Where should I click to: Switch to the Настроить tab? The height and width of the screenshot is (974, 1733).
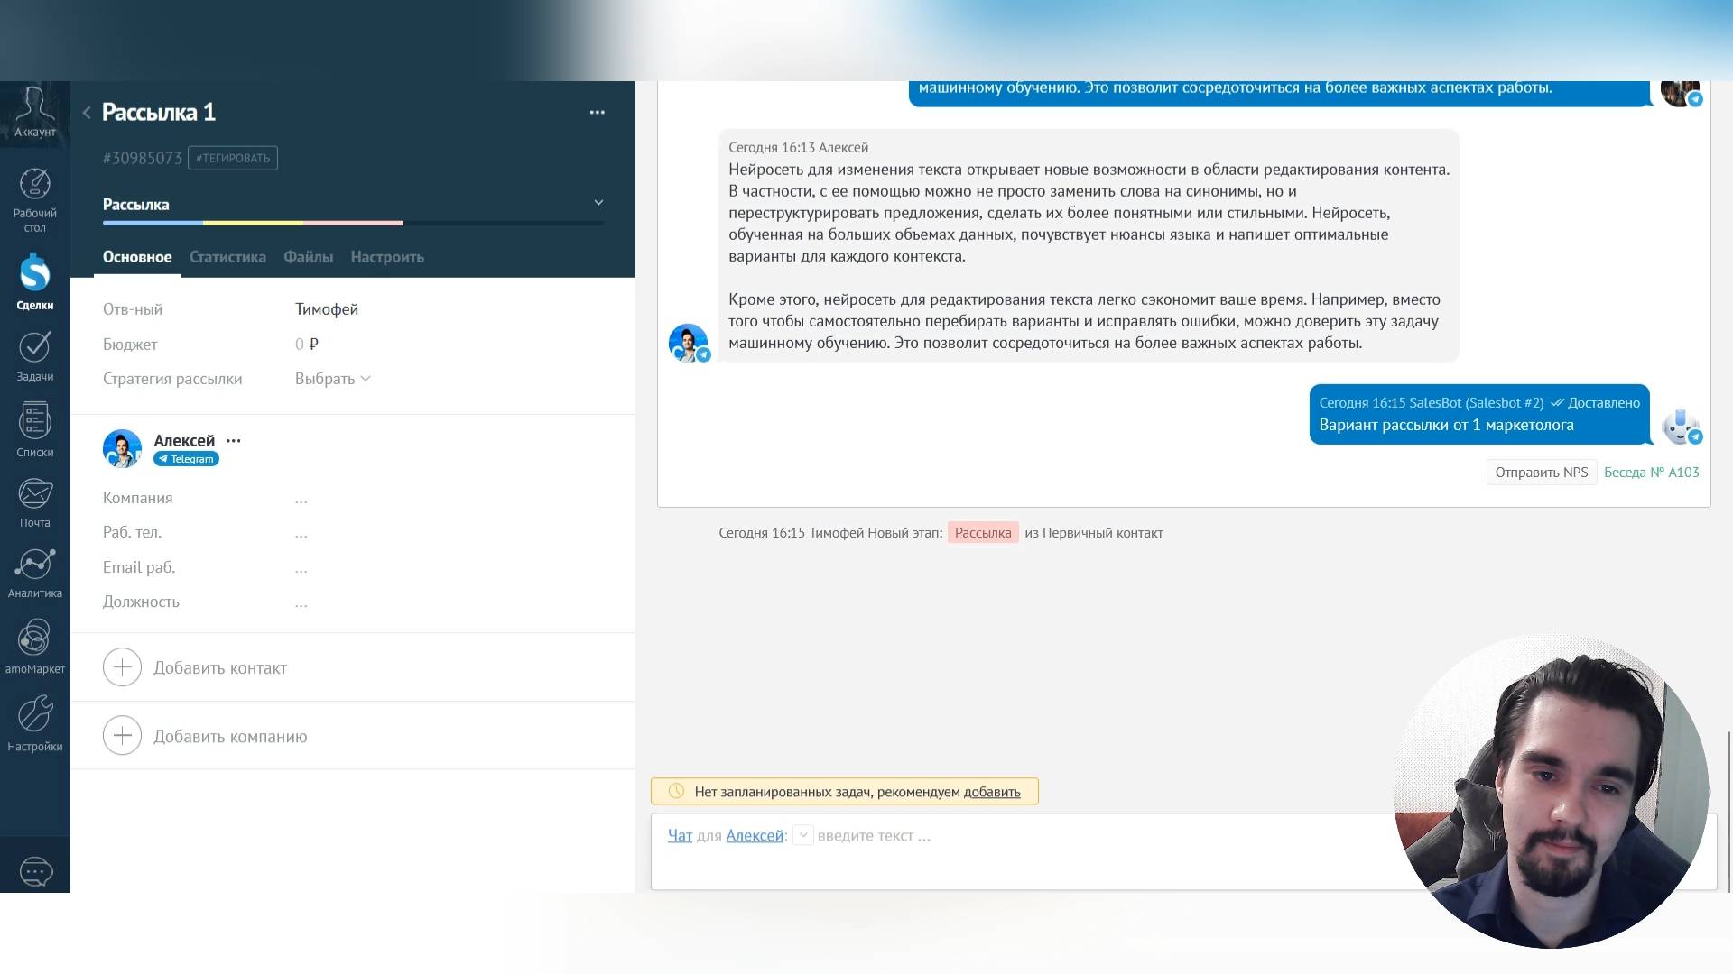coord(387,257)
